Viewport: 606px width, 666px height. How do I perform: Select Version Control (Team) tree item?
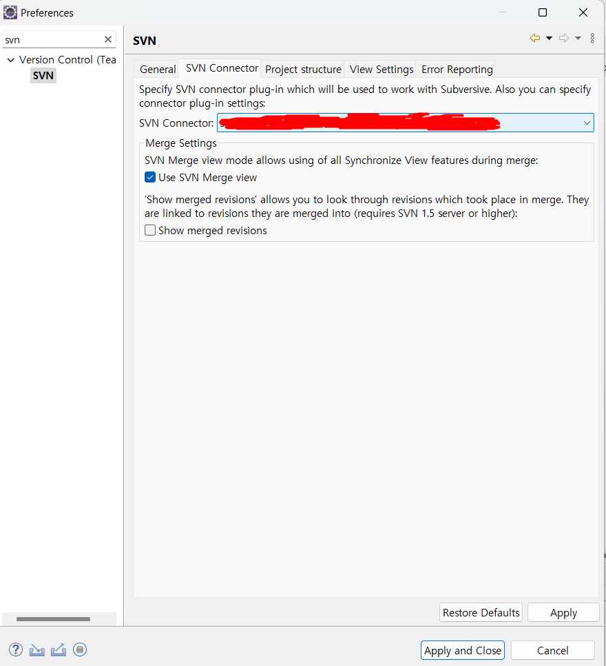tap(67, 60)
